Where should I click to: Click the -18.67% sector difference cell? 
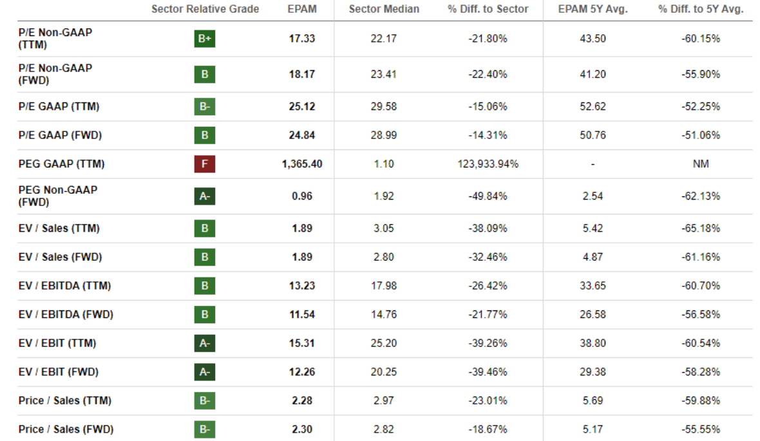(x=488, y=429)
